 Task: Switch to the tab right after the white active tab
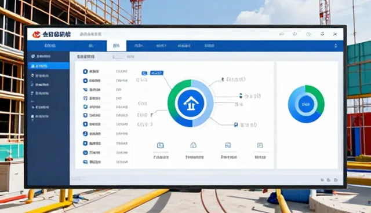(139, 46)
